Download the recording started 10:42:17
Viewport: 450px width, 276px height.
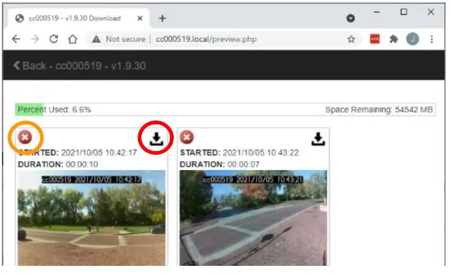point(156,139)
